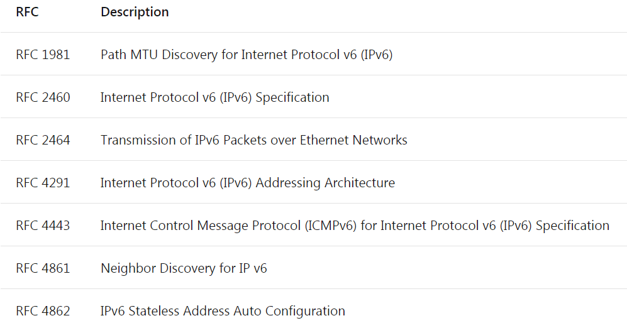Screen dimensions: 627x328
Task: Select the RFC 1981 cell
Action: pyautogui.click(x=43, y=54)
